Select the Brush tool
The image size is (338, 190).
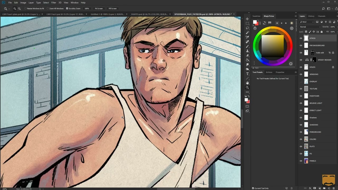click(247, 46)
